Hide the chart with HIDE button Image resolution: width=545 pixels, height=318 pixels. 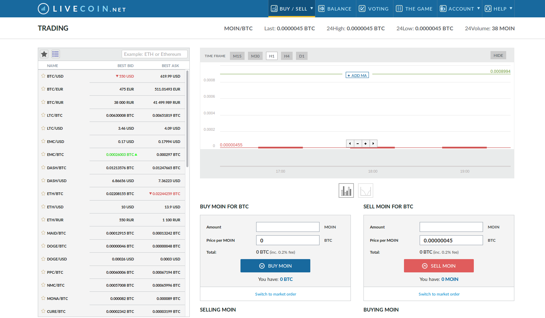tap(498, 55)
